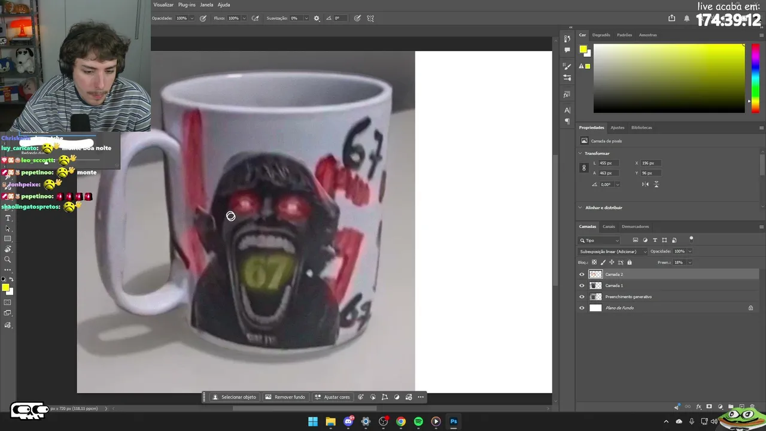Image resolution: width=766 pixels, height=431 pixels.
Task: Open layer Opacidade dropdown arrow
Action: [690, 251]
